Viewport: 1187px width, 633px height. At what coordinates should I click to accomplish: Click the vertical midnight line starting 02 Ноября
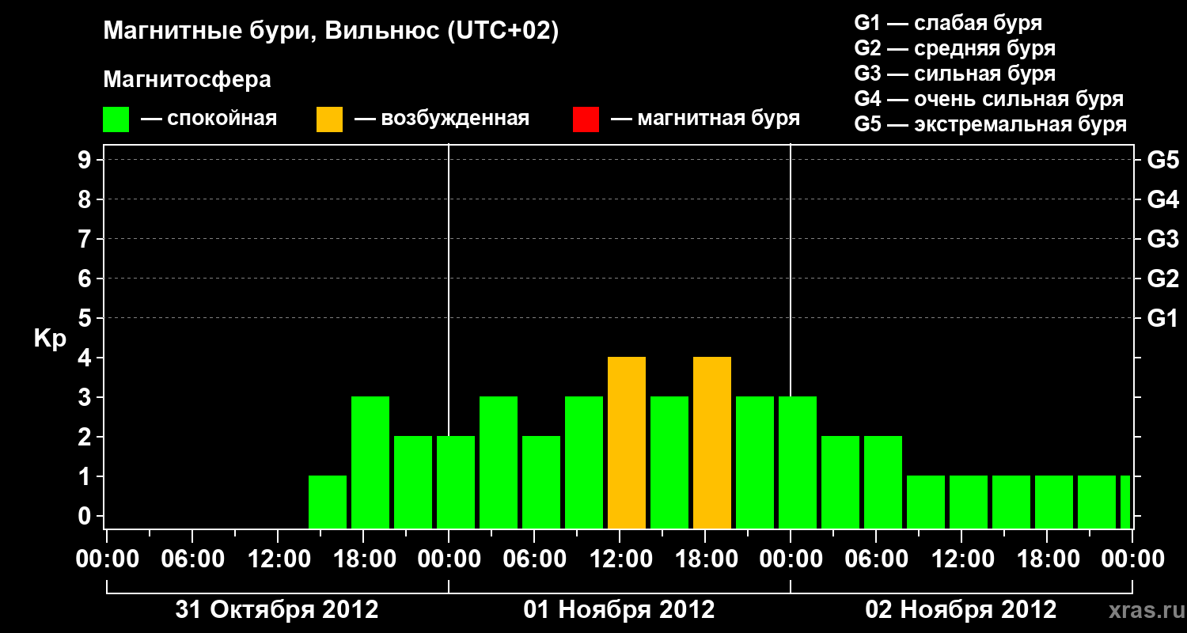click(x=791, y=270)
